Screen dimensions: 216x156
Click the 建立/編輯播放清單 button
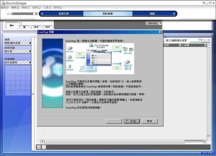pos(175,41)
